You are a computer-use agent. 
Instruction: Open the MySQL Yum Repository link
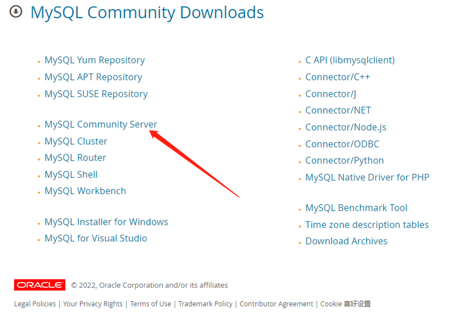(95, 60)
